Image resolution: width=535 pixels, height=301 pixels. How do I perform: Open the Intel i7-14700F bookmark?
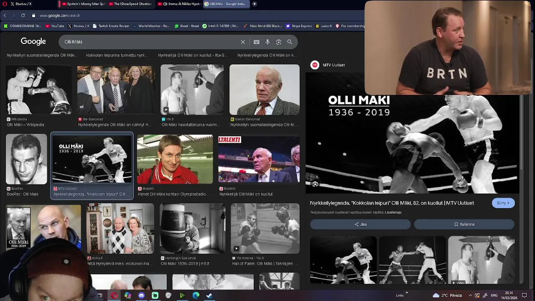click(220, 26)
